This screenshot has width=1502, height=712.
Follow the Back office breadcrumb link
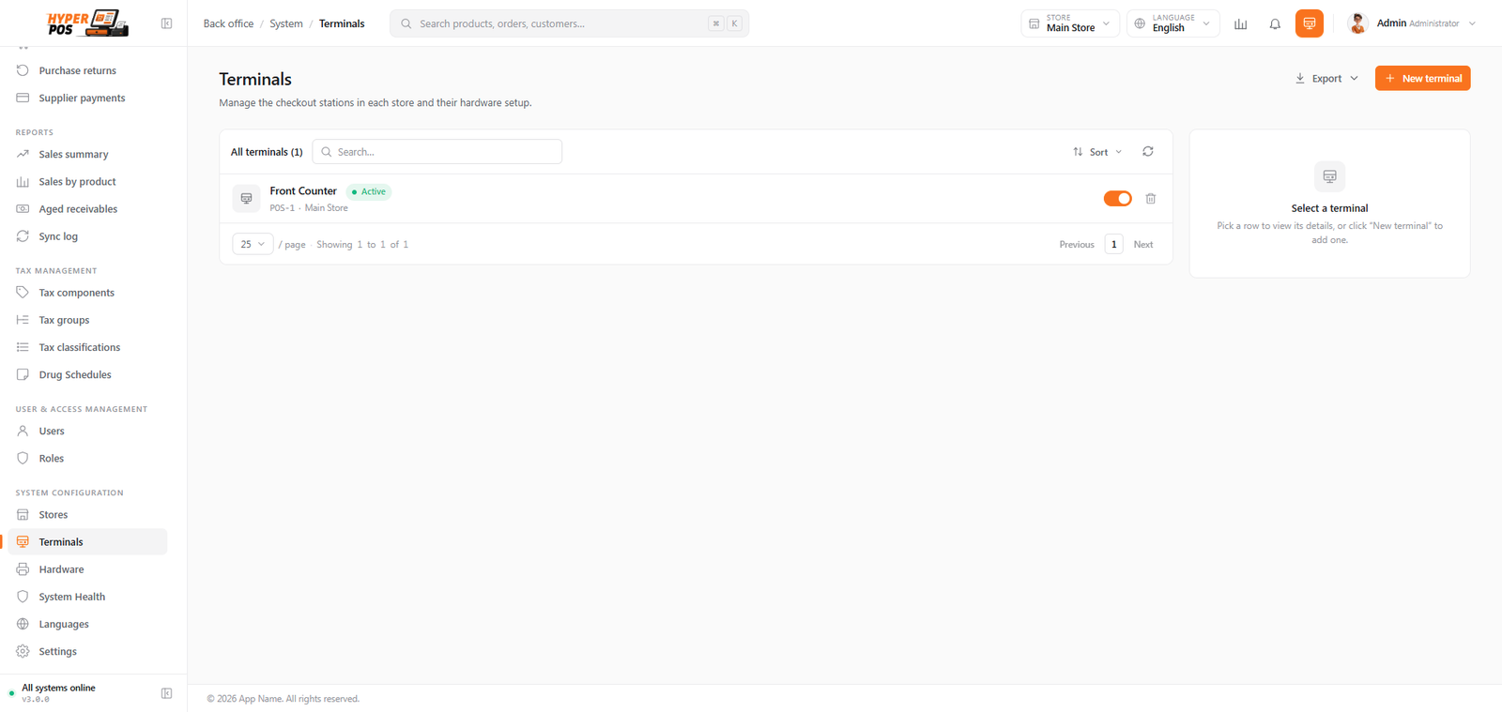(x=228, y=23)
